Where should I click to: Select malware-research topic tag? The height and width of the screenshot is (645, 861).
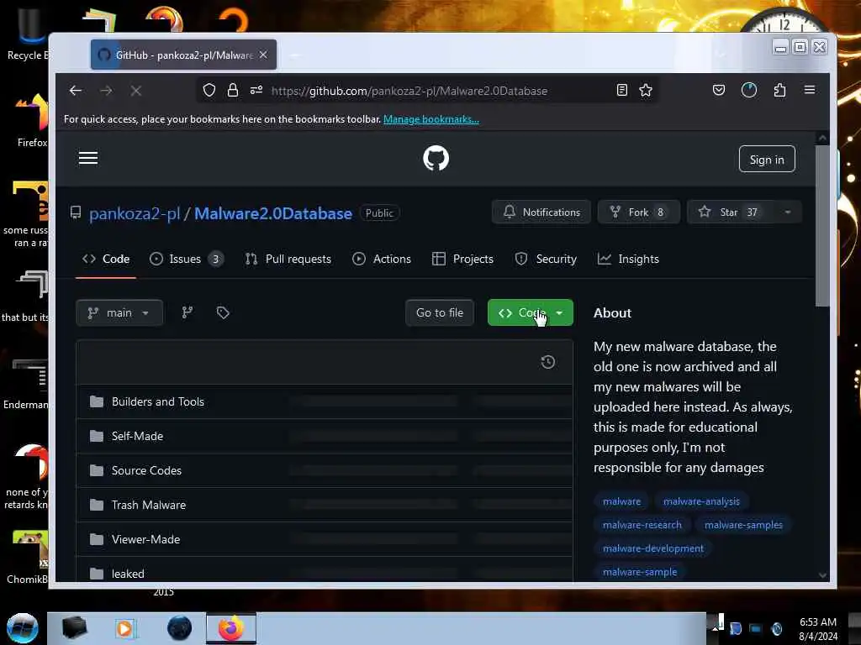click(642, 525)
